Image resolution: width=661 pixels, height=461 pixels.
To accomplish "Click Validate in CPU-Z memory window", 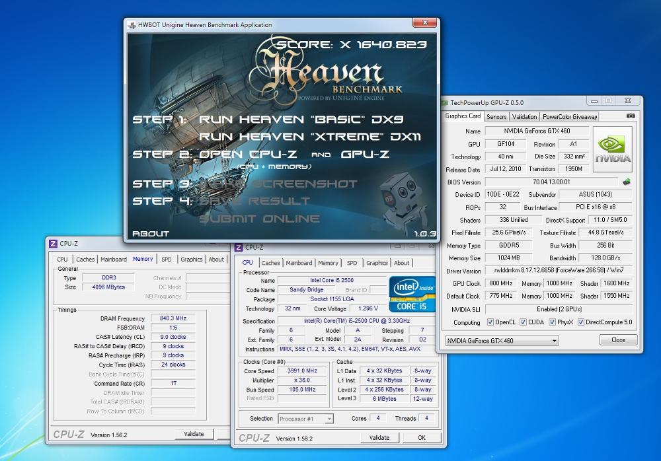I will pyautogui.click(x=194, y=434).
